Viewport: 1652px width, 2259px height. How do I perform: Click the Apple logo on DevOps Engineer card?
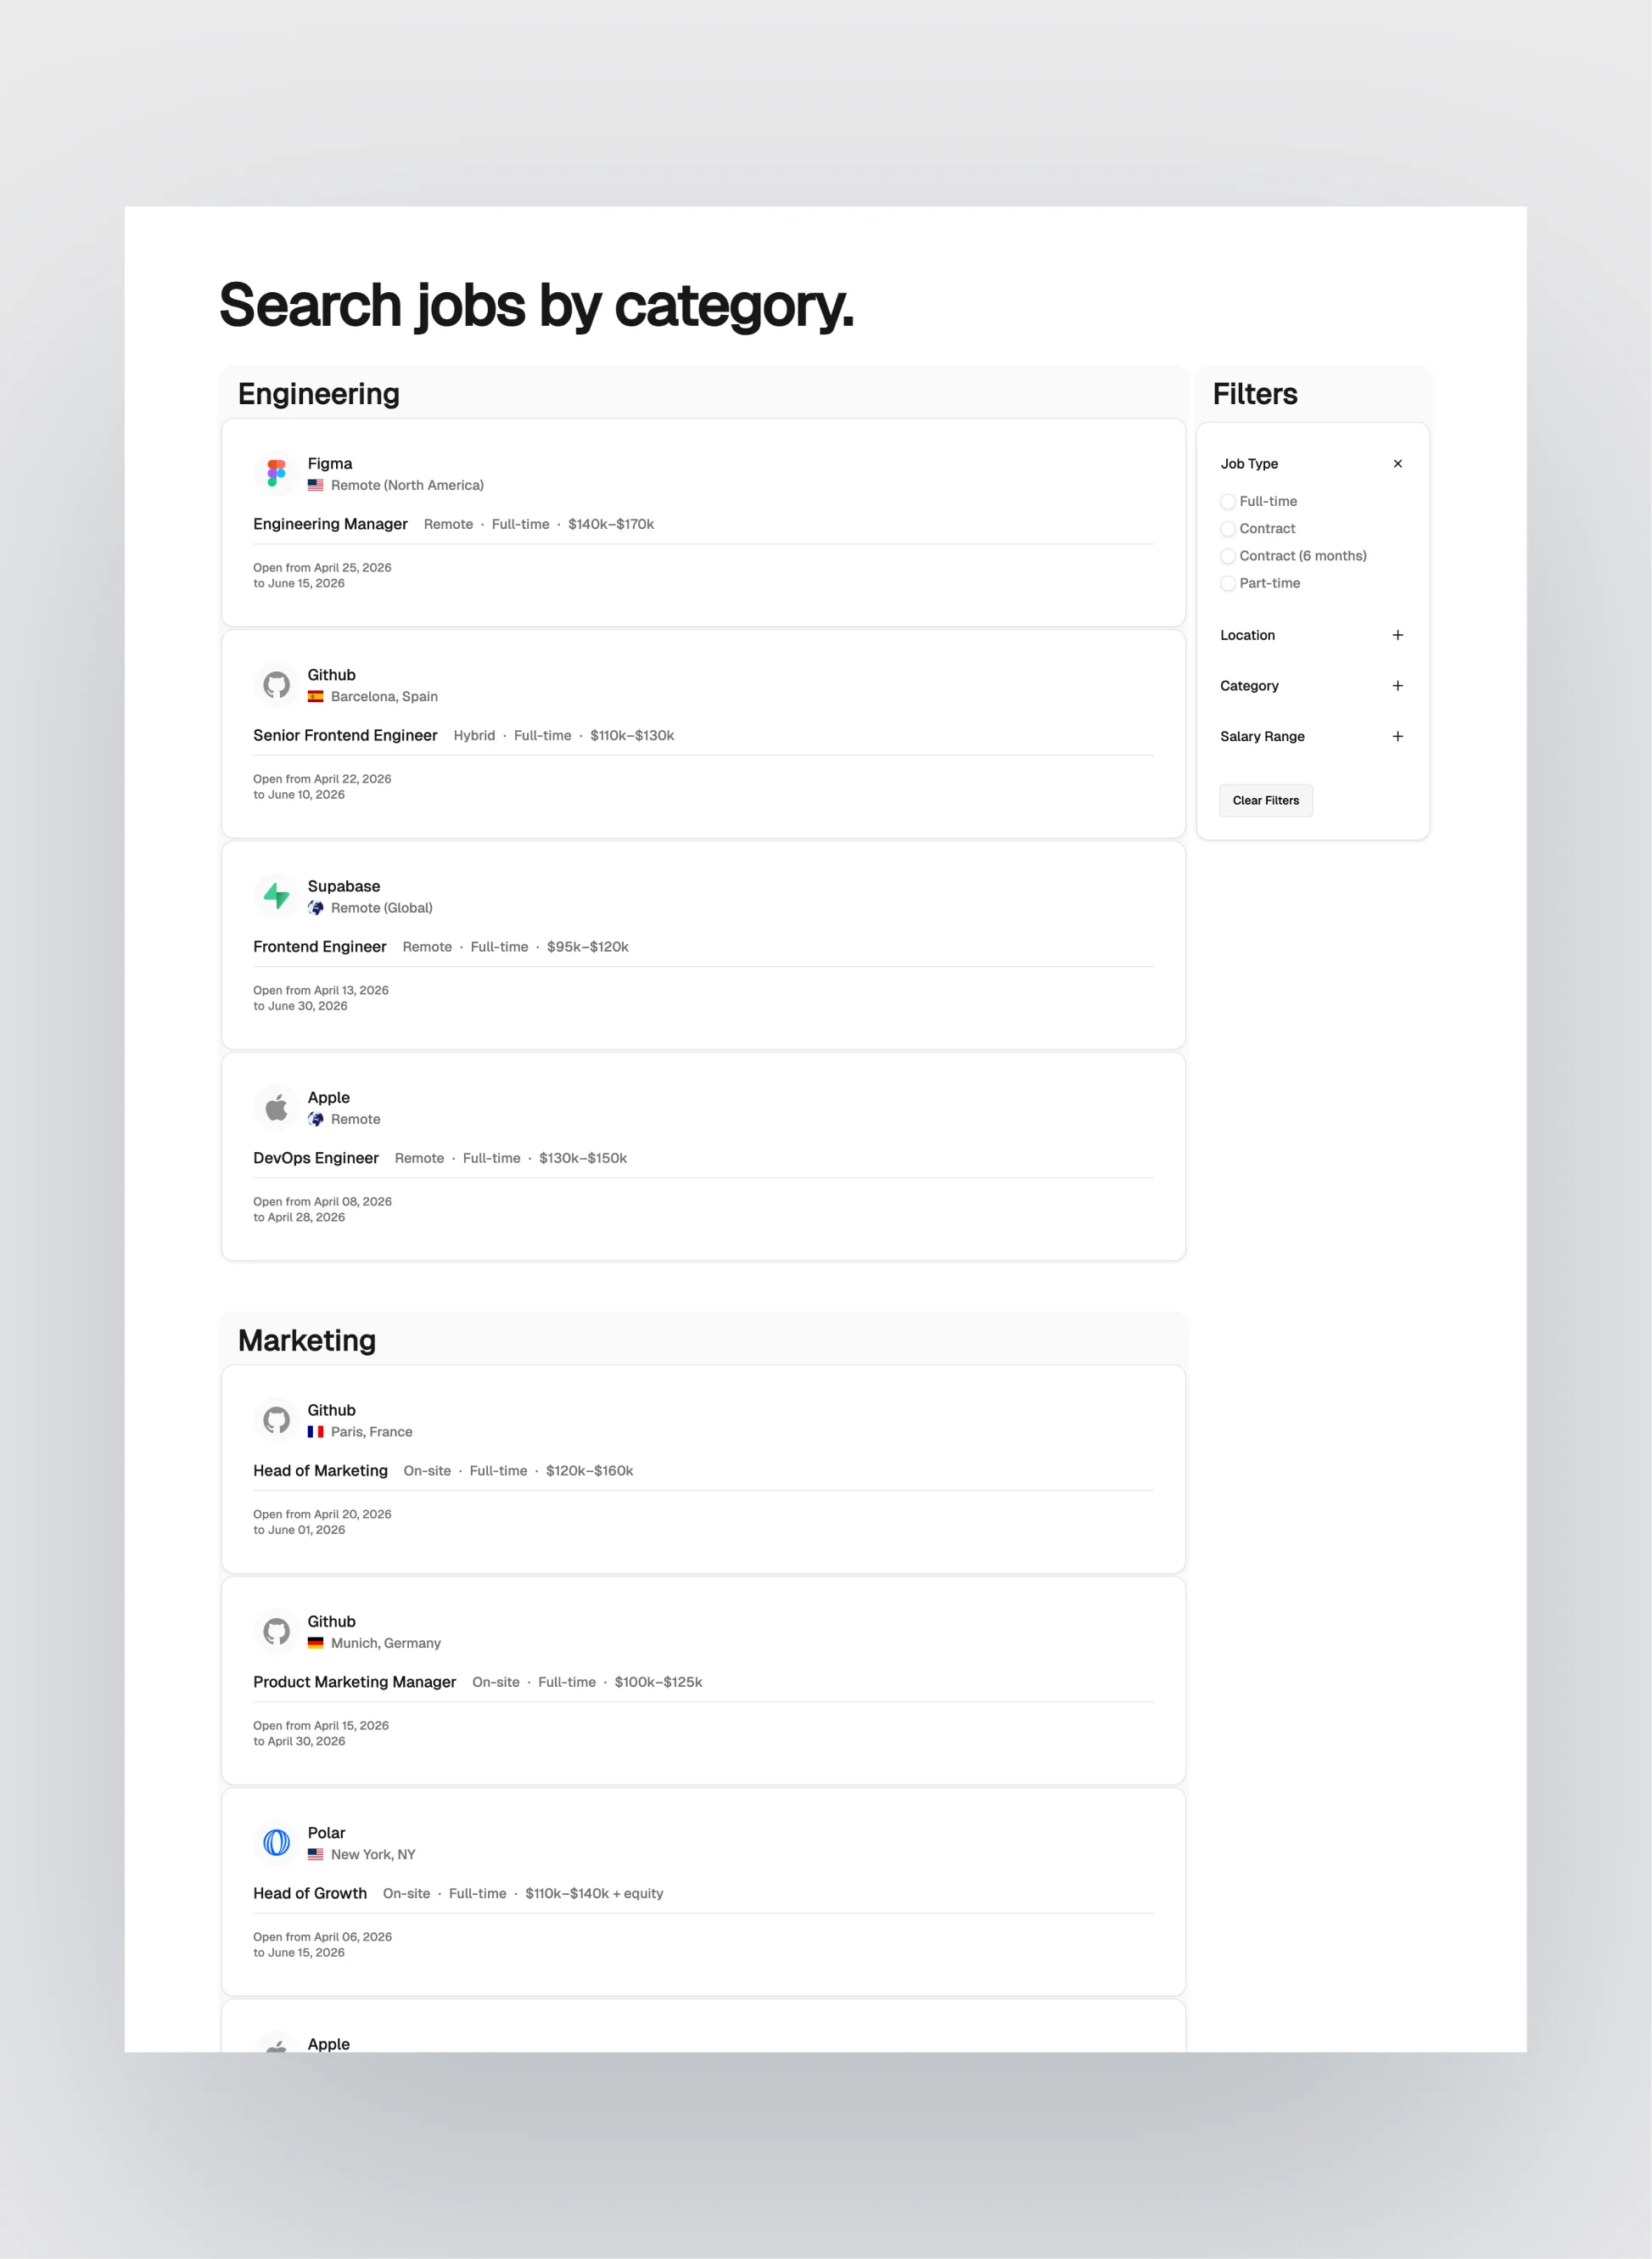point(276,1106)
